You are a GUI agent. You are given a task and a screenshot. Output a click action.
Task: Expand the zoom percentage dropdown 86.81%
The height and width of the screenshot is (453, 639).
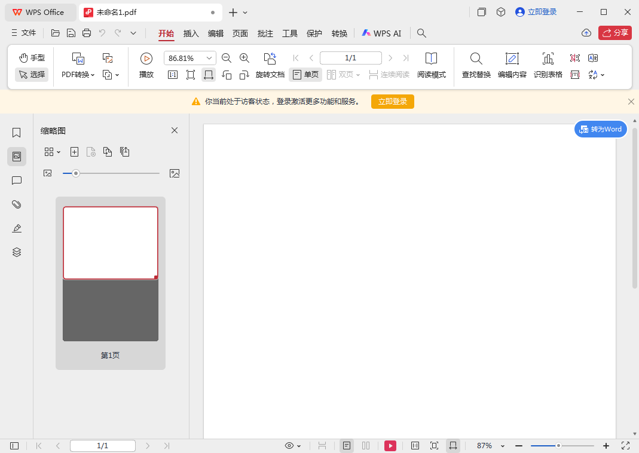[x=209, y=58]
